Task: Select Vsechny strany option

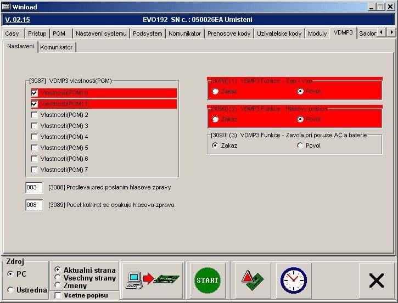Action: (58, 278)
